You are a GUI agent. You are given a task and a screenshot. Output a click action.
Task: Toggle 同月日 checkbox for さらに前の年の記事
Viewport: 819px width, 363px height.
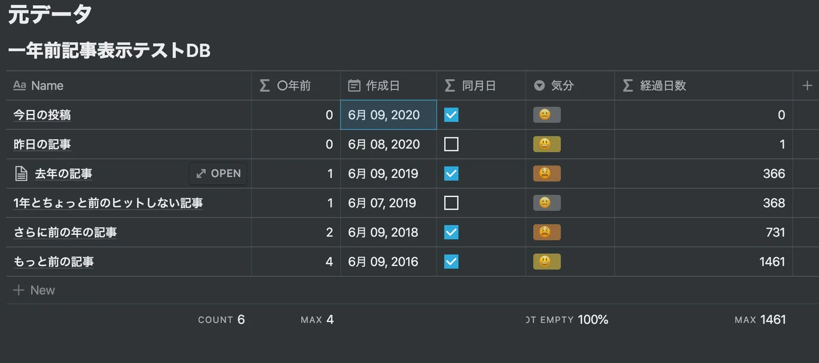(x=451, y=232)
